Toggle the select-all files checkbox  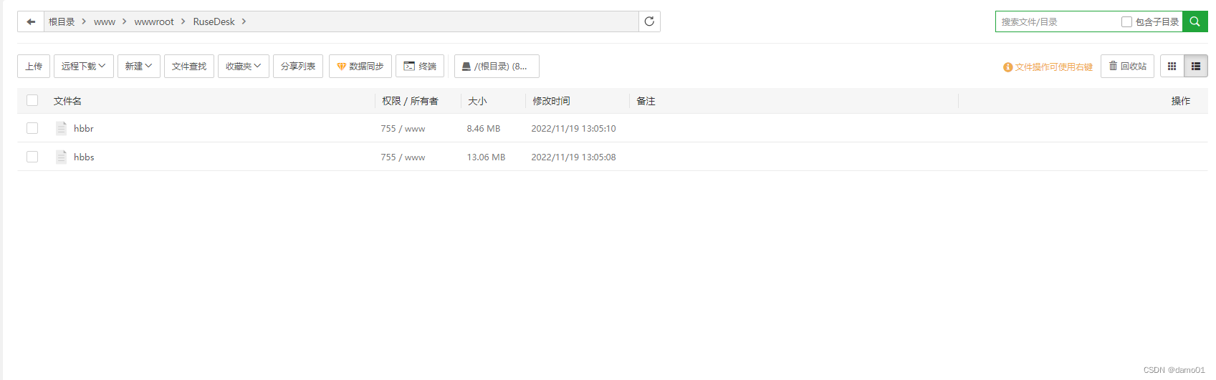coord(32,100)
